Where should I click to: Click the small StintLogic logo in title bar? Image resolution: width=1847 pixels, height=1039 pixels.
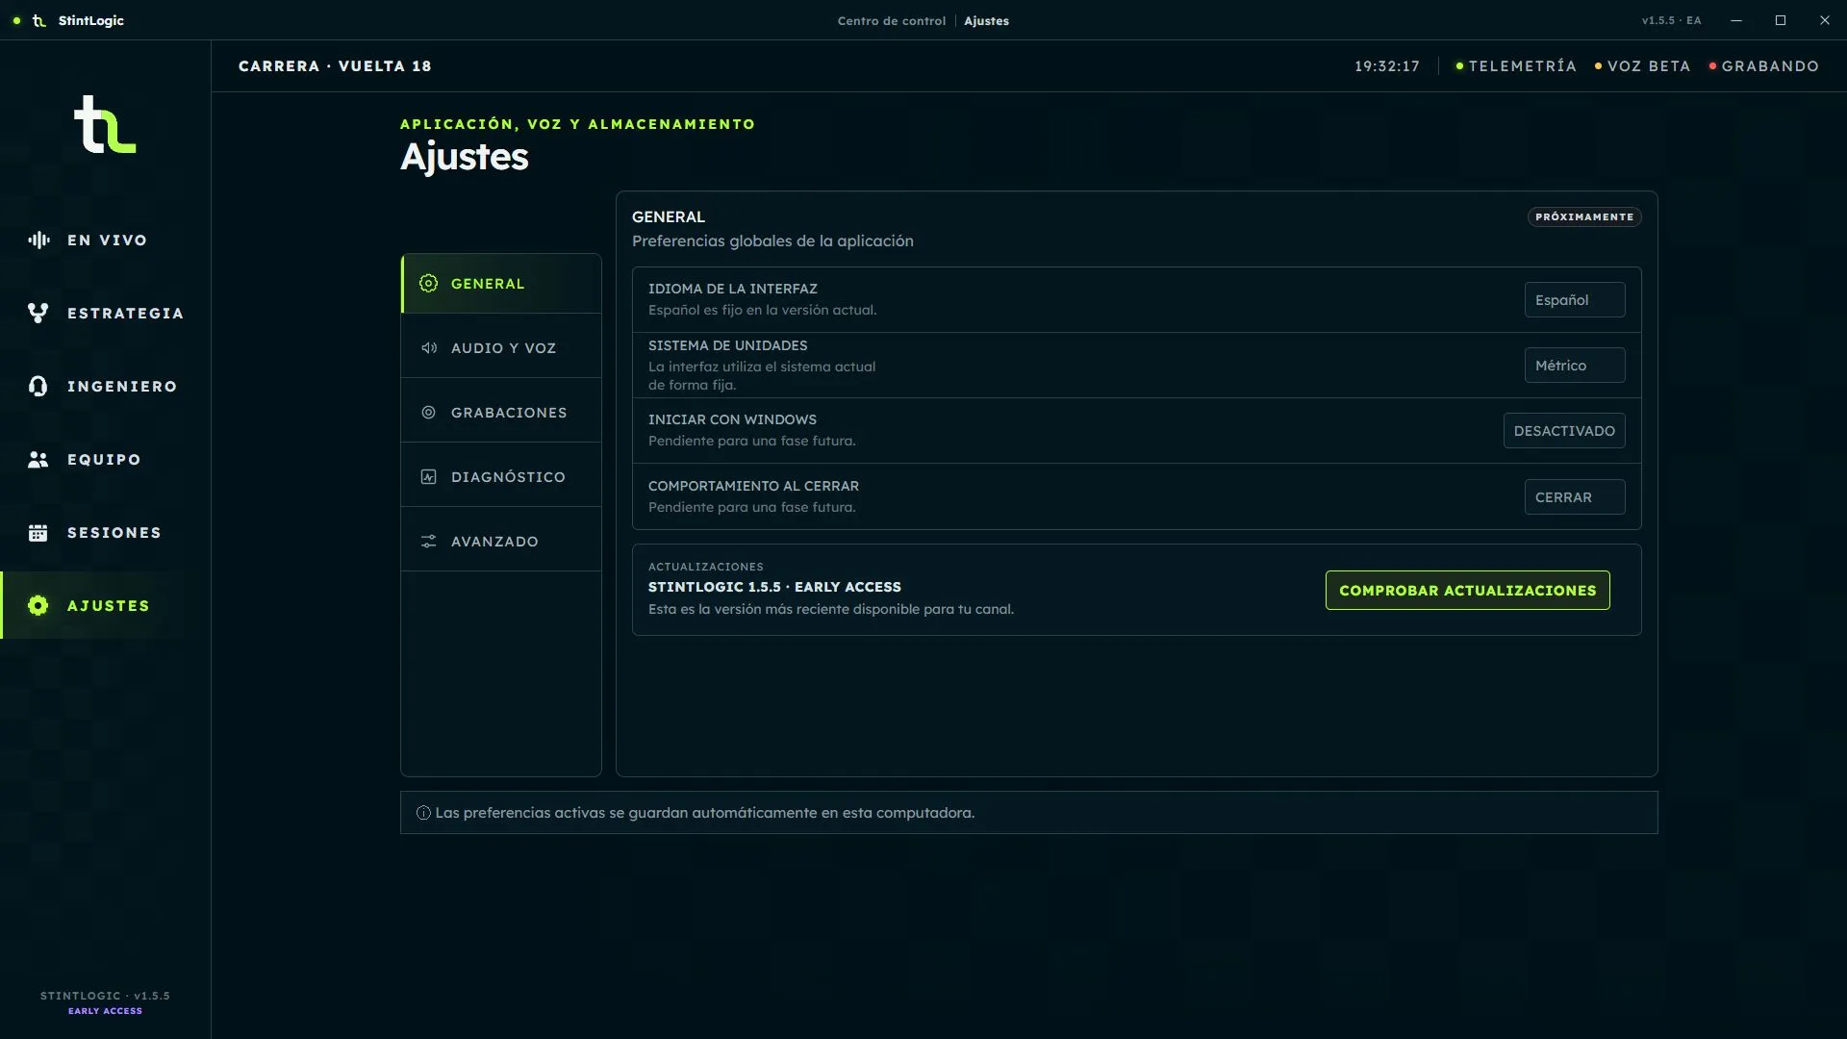coord(39,20)
